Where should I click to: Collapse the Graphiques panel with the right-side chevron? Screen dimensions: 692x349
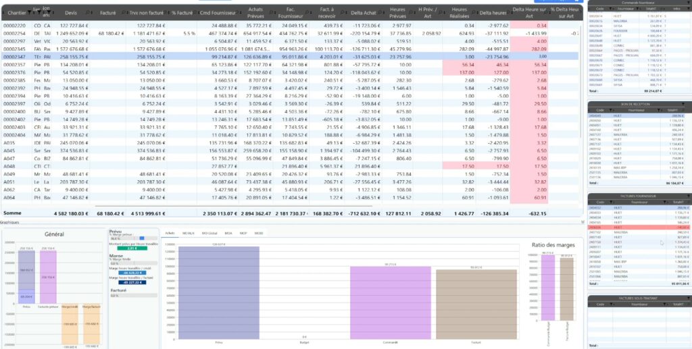click(582, 221)
